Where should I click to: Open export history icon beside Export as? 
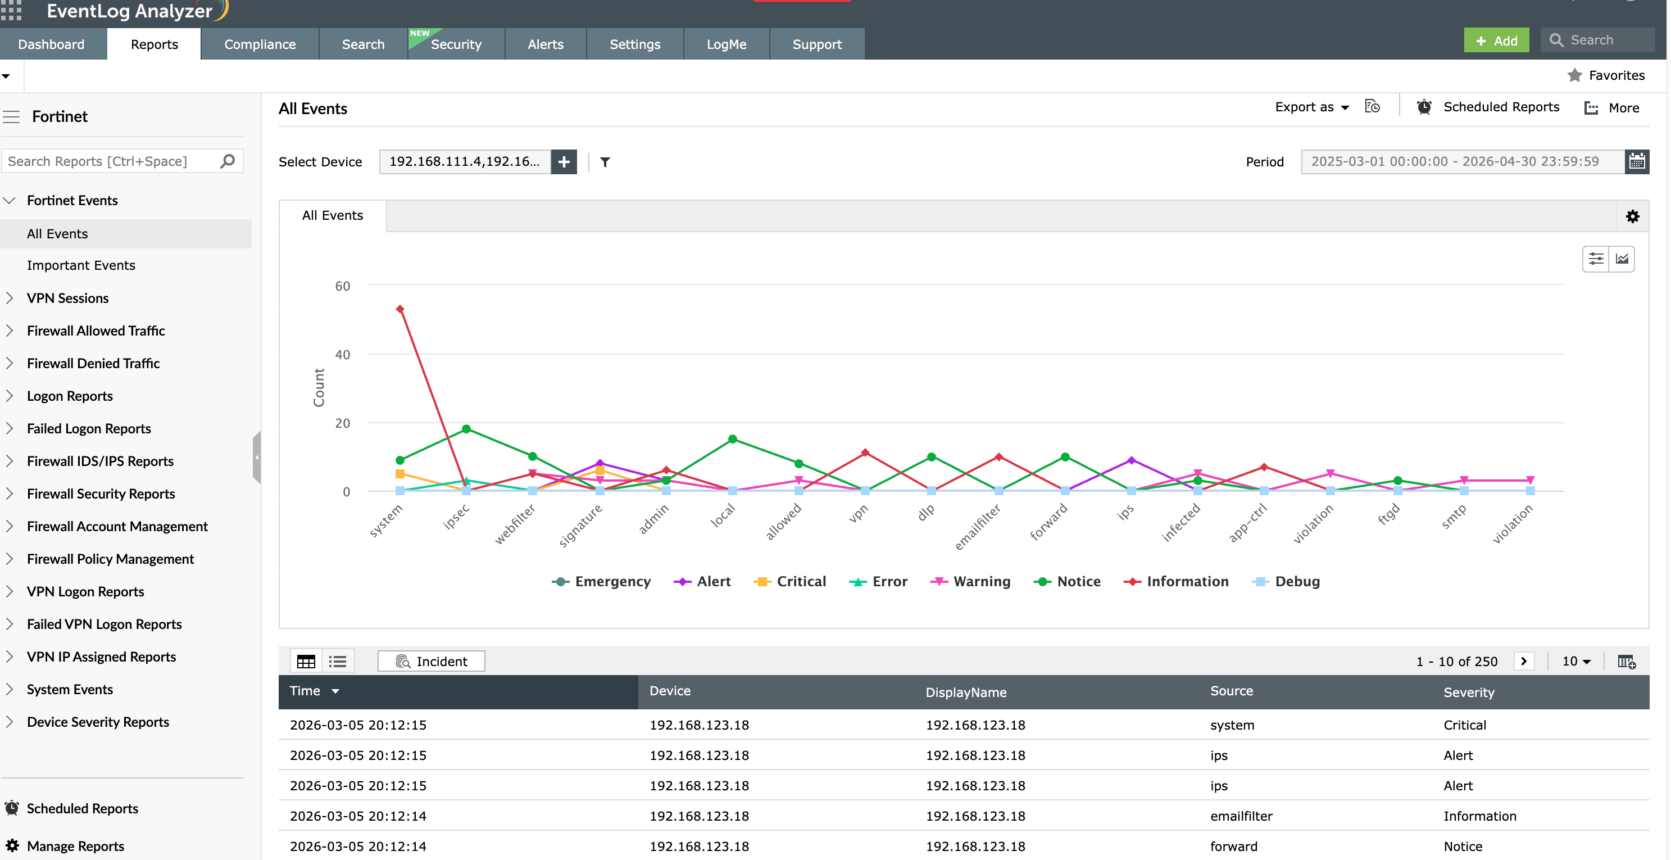1372,106
